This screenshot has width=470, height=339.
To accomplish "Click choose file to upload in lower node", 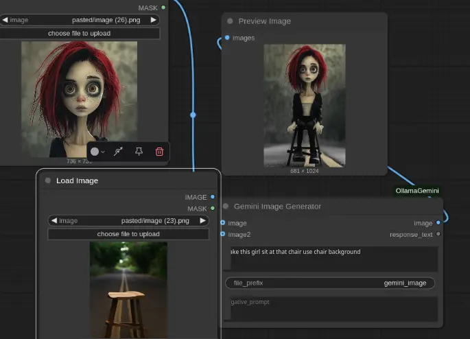I will [x=128, y=234].
